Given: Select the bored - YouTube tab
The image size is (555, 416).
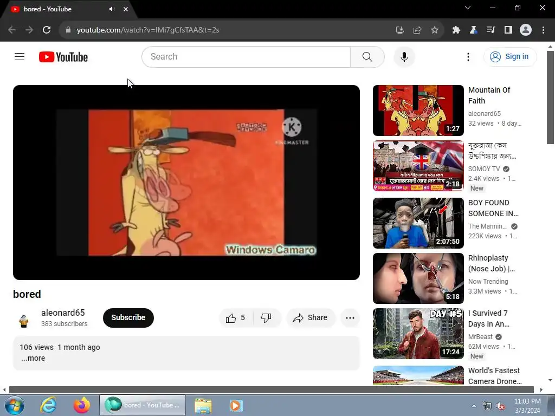Looking at the screenshot, I should tap(67, 9).
